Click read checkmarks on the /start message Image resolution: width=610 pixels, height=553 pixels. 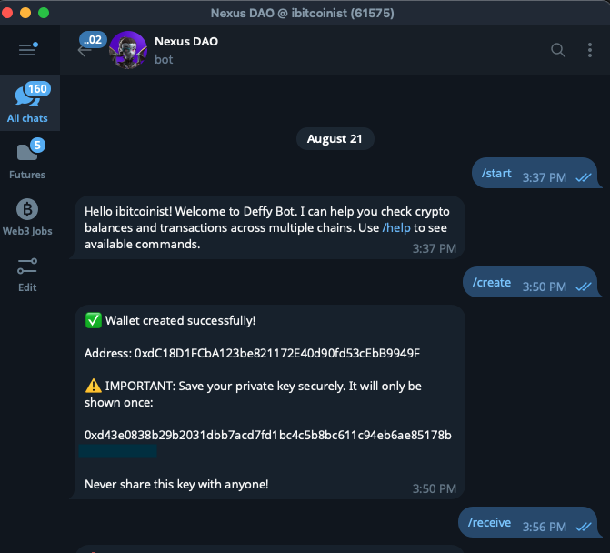click(x=584, y=177)
